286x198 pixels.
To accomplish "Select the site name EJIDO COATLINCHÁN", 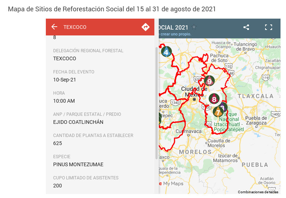I will click(x=78, y=122).
